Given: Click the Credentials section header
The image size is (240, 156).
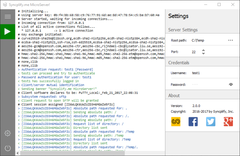Looking at the screenshot, I should point(179,63).
